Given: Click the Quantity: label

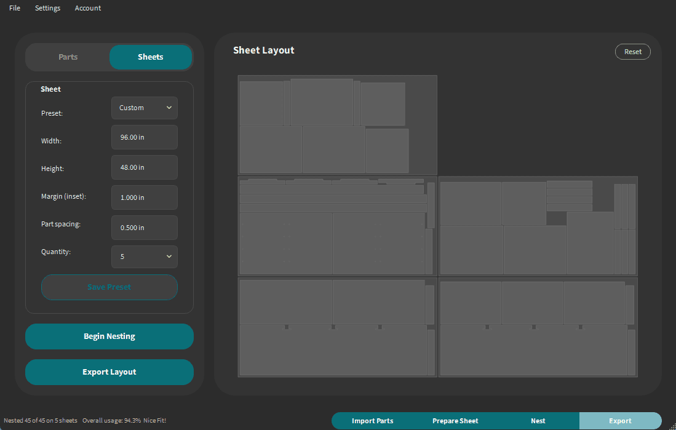Looking at the screenshot, I should pos(56,252).
